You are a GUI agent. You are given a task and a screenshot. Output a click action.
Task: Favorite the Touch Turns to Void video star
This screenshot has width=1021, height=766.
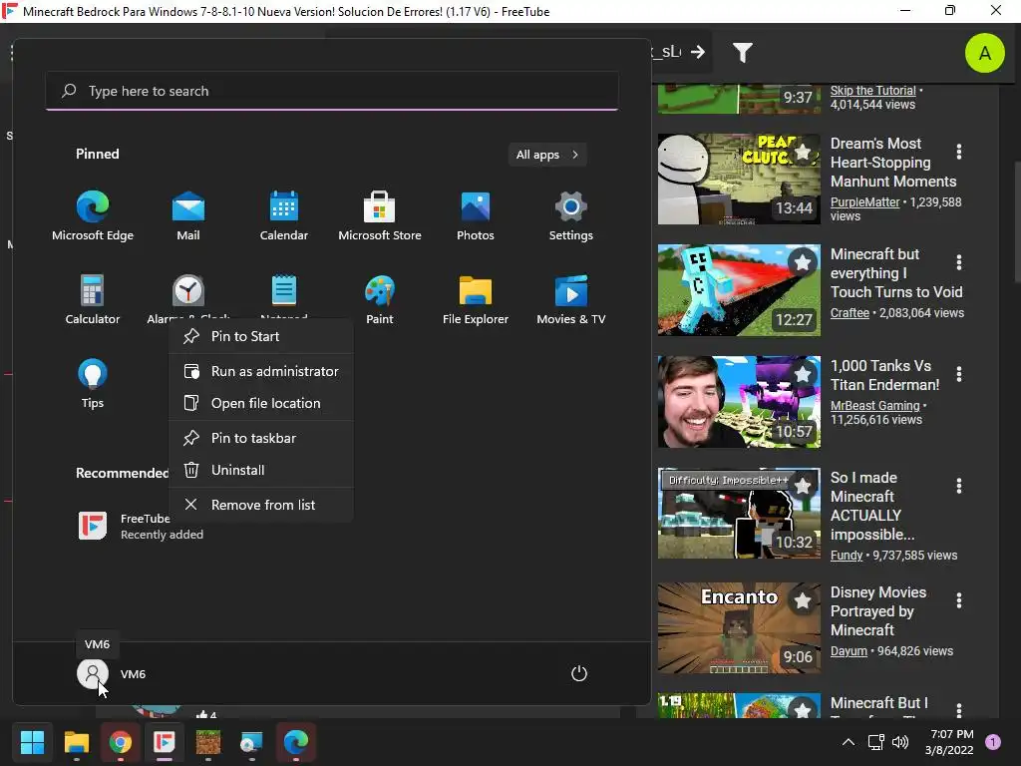tap(803, 262)
